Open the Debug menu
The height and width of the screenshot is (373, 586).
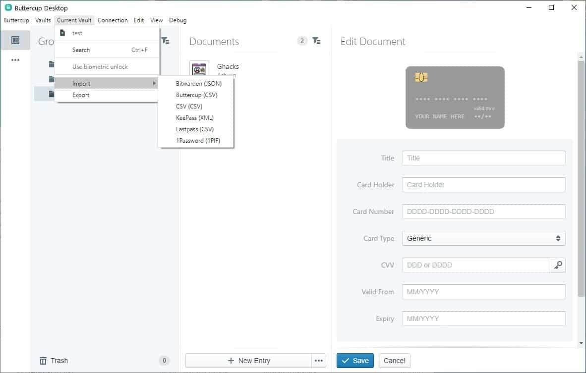[177, 20]
